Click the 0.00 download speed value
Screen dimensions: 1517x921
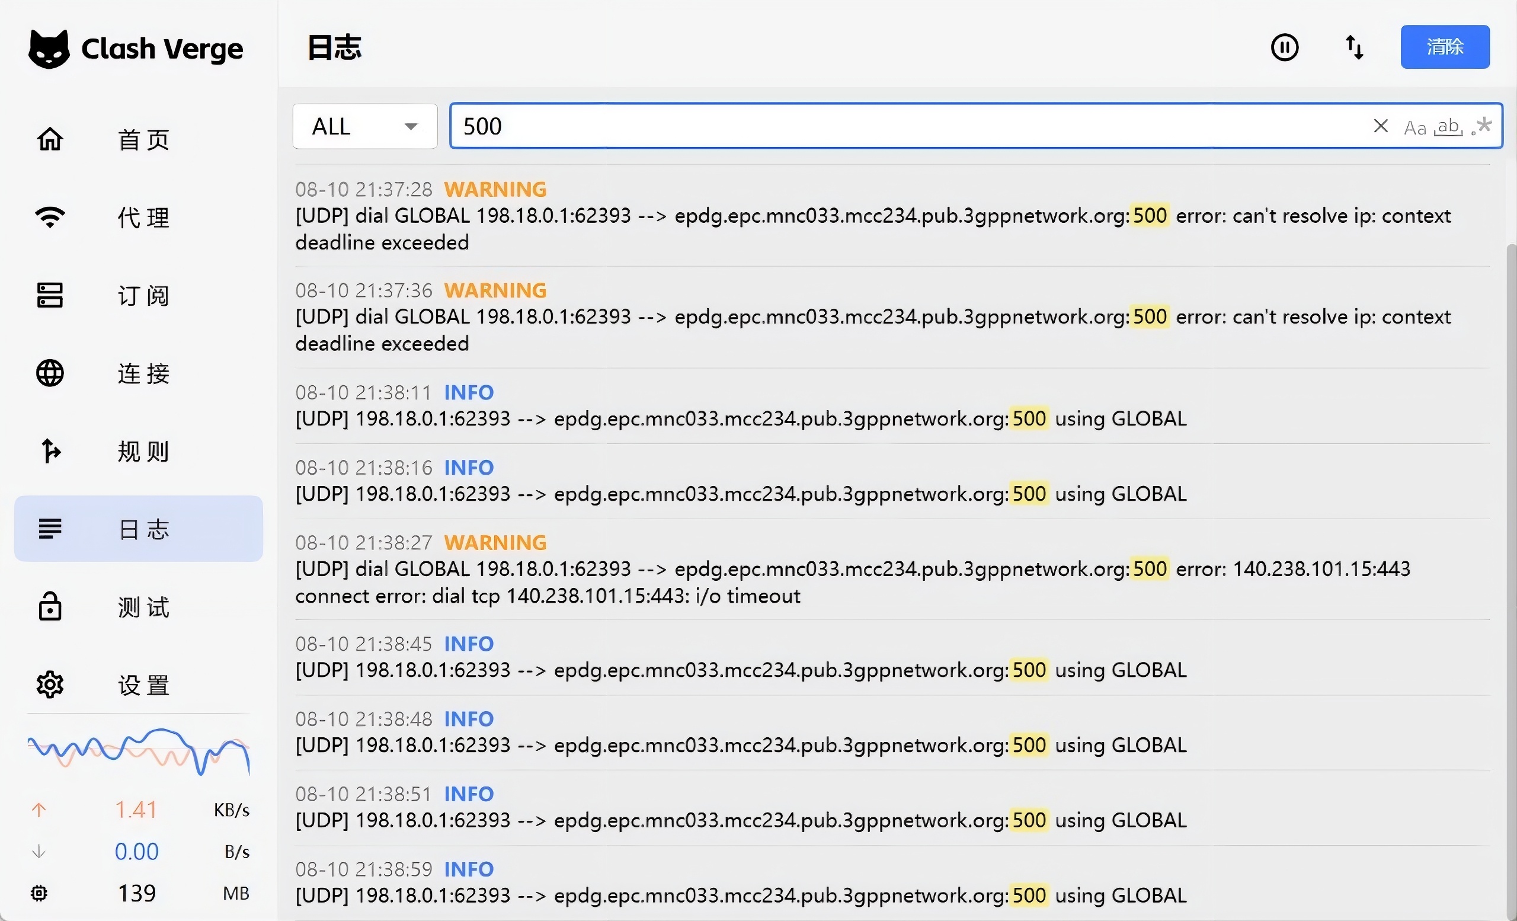click(x=137, y=852)
